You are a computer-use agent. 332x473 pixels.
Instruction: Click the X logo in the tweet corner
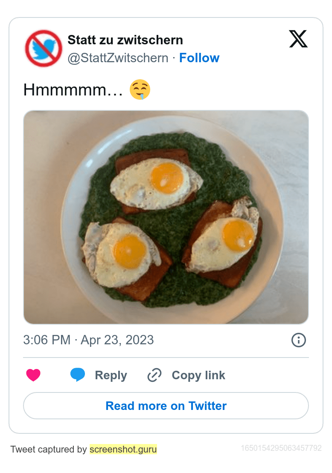click(298, 39)
